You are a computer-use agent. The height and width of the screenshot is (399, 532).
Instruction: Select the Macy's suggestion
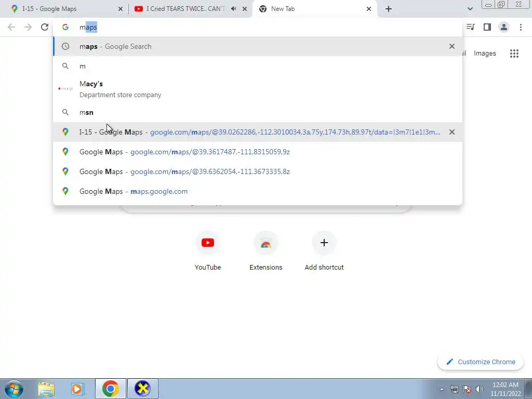pyautogui.click(x=258, y=89)
